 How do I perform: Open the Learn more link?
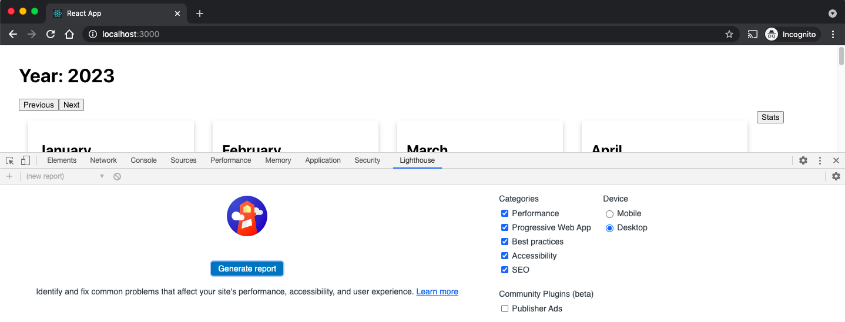[x=437, y=291]
